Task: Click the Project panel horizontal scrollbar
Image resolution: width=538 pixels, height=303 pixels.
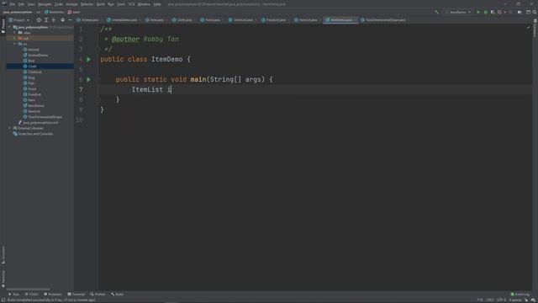Action: click(x=28, y=289)
